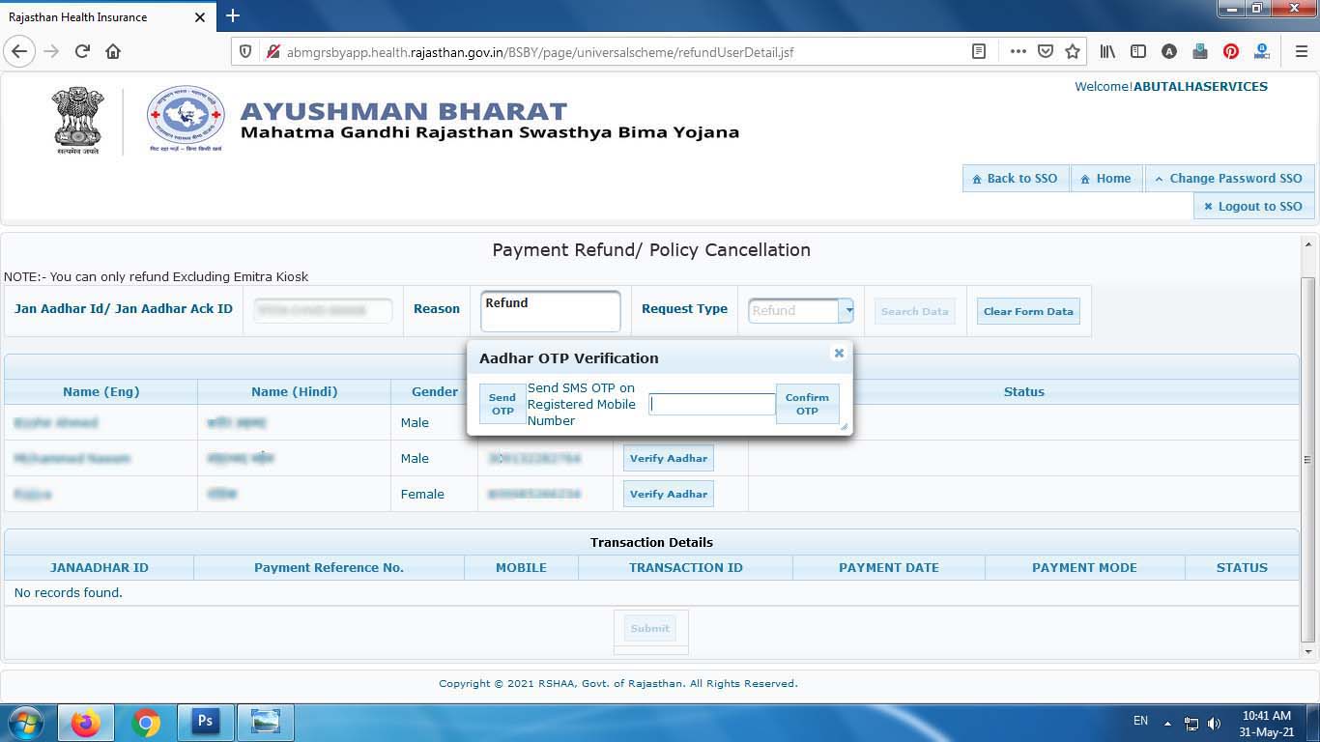Show hidden system tray icons

(1167, 723)
